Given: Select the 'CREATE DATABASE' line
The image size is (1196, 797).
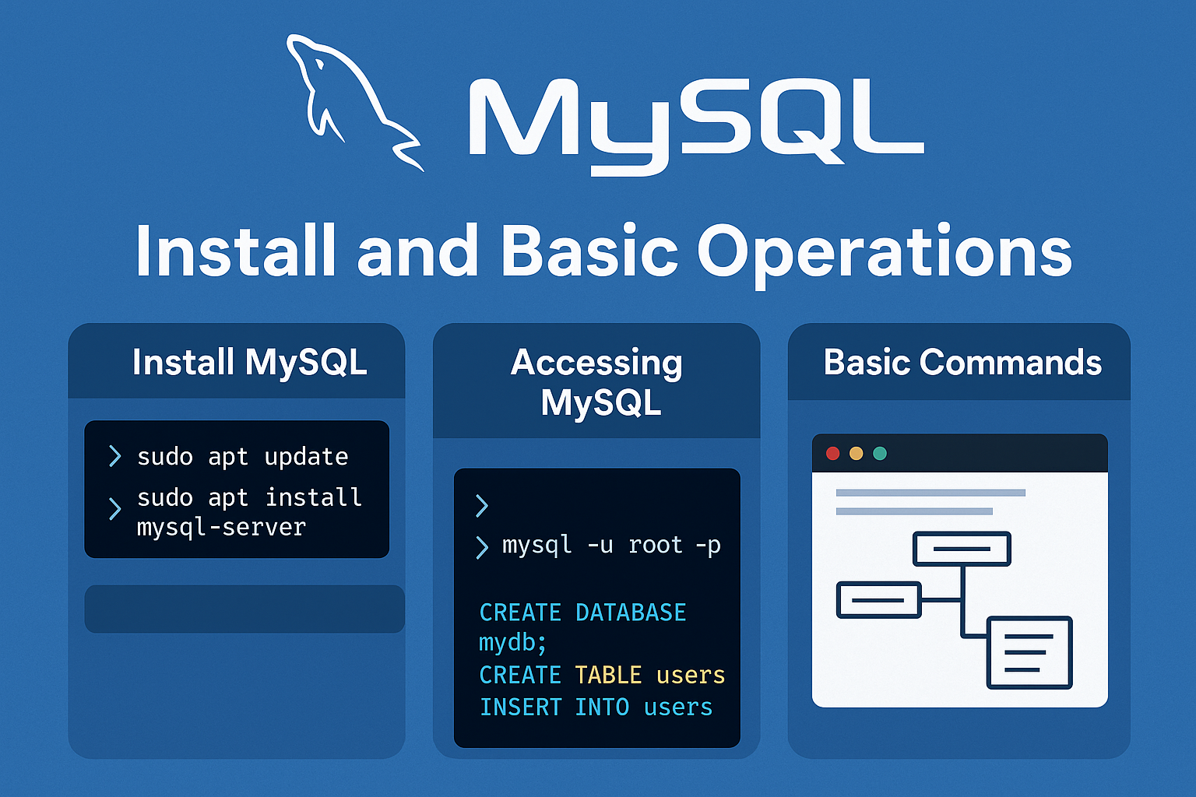Looking at the screenshot, I should coord(582,613).
